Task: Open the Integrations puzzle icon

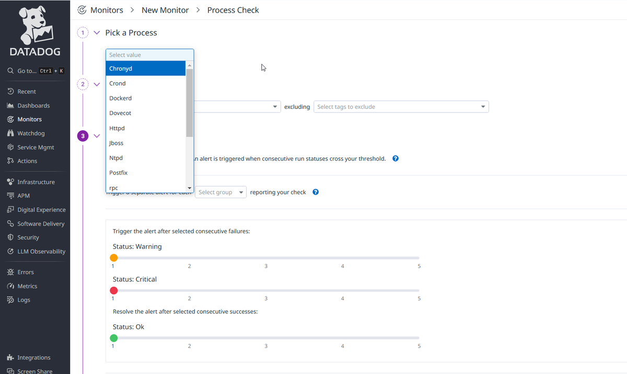Action: [x=10, y=358]
